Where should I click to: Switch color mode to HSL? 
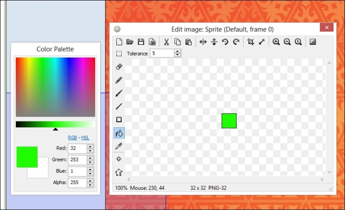pyautogui.click(x=85, y=138)
